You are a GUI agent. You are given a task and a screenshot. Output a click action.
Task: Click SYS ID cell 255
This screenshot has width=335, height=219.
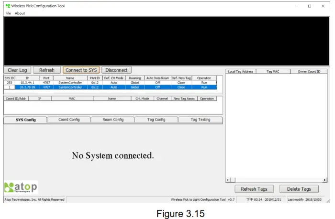pos(10,83)
